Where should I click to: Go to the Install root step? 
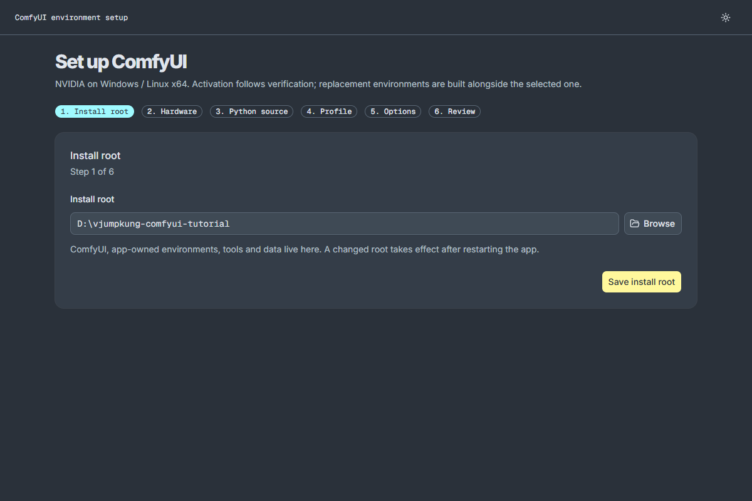pos(95,111)
